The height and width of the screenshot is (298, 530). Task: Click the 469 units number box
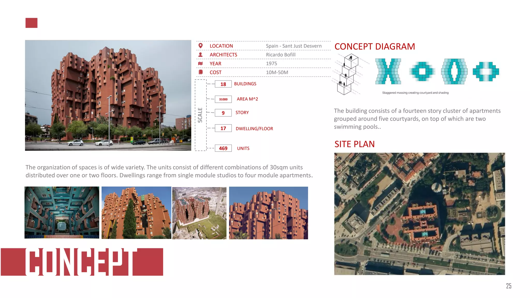223,148
